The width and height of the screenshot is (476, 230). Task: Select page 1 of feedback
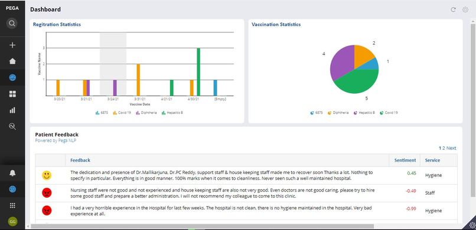[440, 148]
